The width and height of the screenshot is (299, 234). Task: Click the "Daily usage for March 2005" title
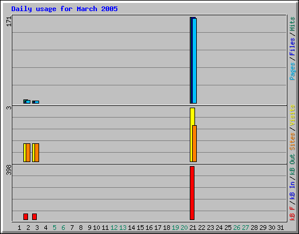click(64, 9)
